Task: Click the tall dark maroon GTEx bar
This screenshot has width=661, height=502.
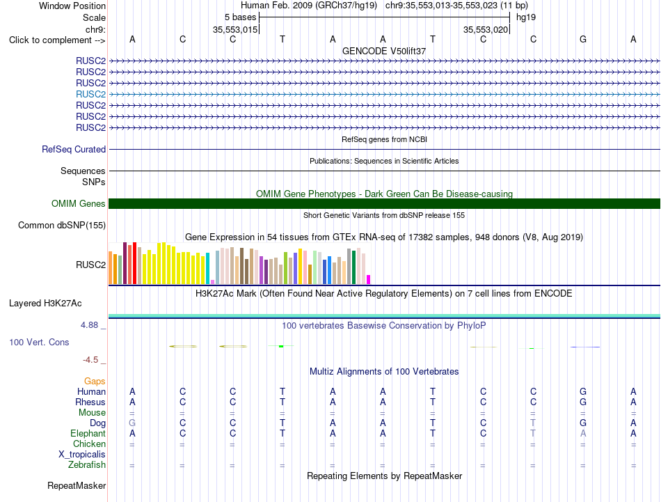Action: coord(125,263)
